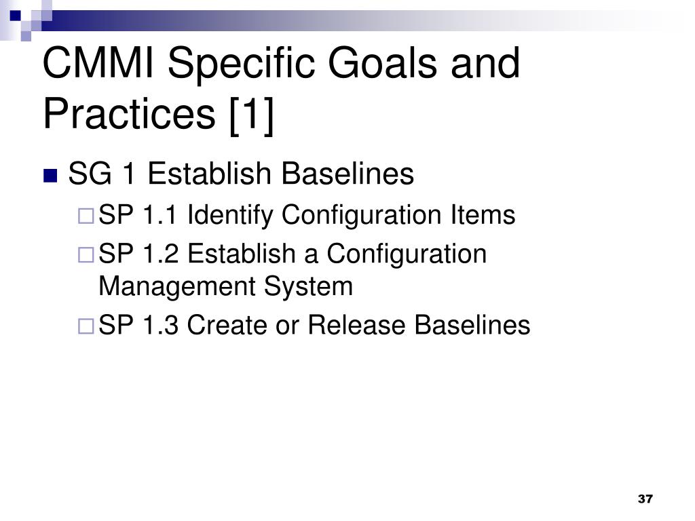Click the slide number 37
695x521 pixels.
click(645, 499)
